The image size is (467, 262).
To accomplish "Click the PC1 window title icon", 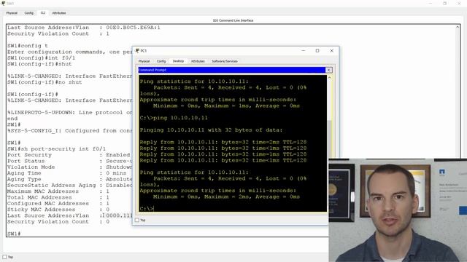I will point(137,51).
